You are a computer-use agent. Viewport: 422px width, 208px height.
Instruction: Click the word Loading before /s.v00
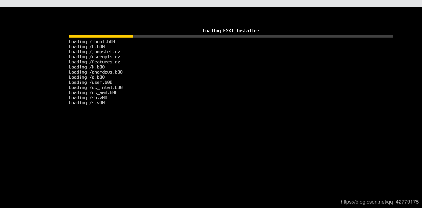78,103
